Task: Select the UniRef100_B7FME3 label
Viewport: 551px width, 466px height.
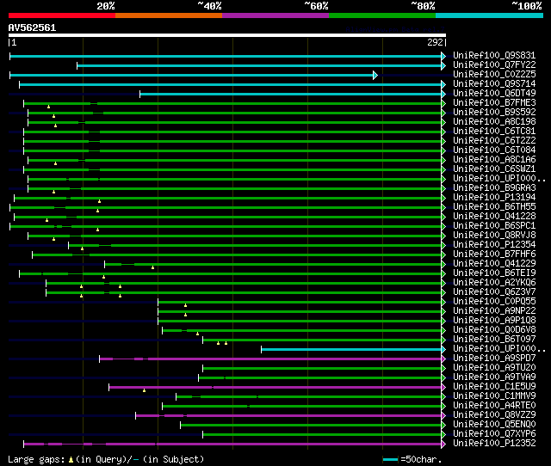Action: [494, 102]
